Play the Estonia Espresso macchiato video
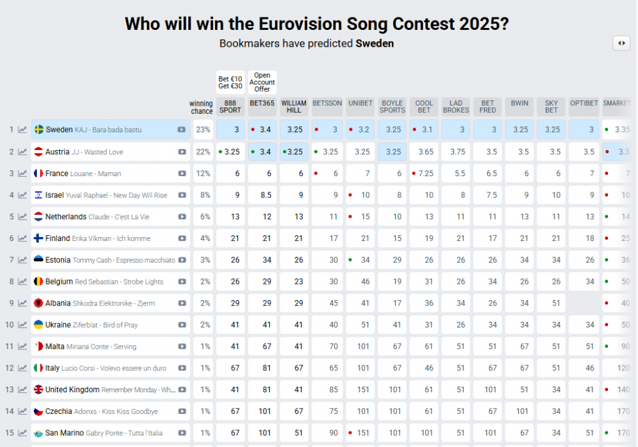This screenshot has height=447, width=638. 181,260
